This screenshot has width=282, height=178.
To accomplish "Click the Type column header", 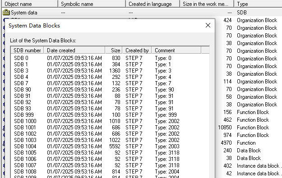I will [258, 4].
